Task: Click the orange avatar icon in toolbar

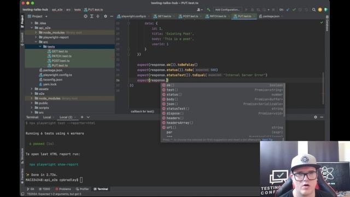Action: (x=320, y=10)
